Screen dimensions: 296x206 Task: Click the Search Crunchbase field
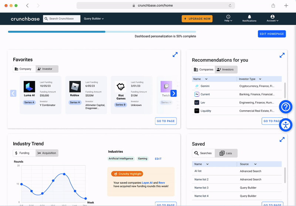point(62,18)
